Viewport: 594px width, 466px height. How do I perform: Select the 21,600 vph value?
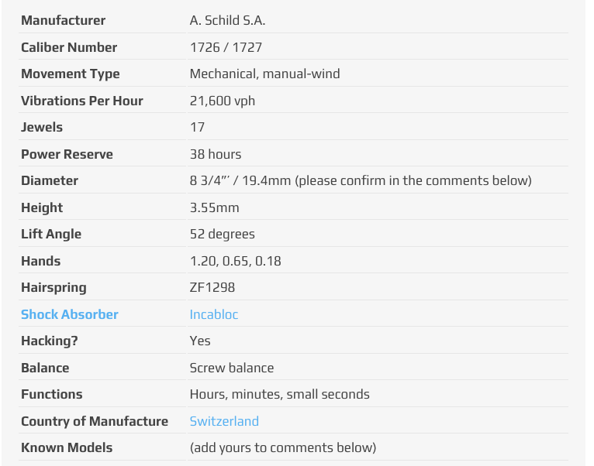coord(223,101)
